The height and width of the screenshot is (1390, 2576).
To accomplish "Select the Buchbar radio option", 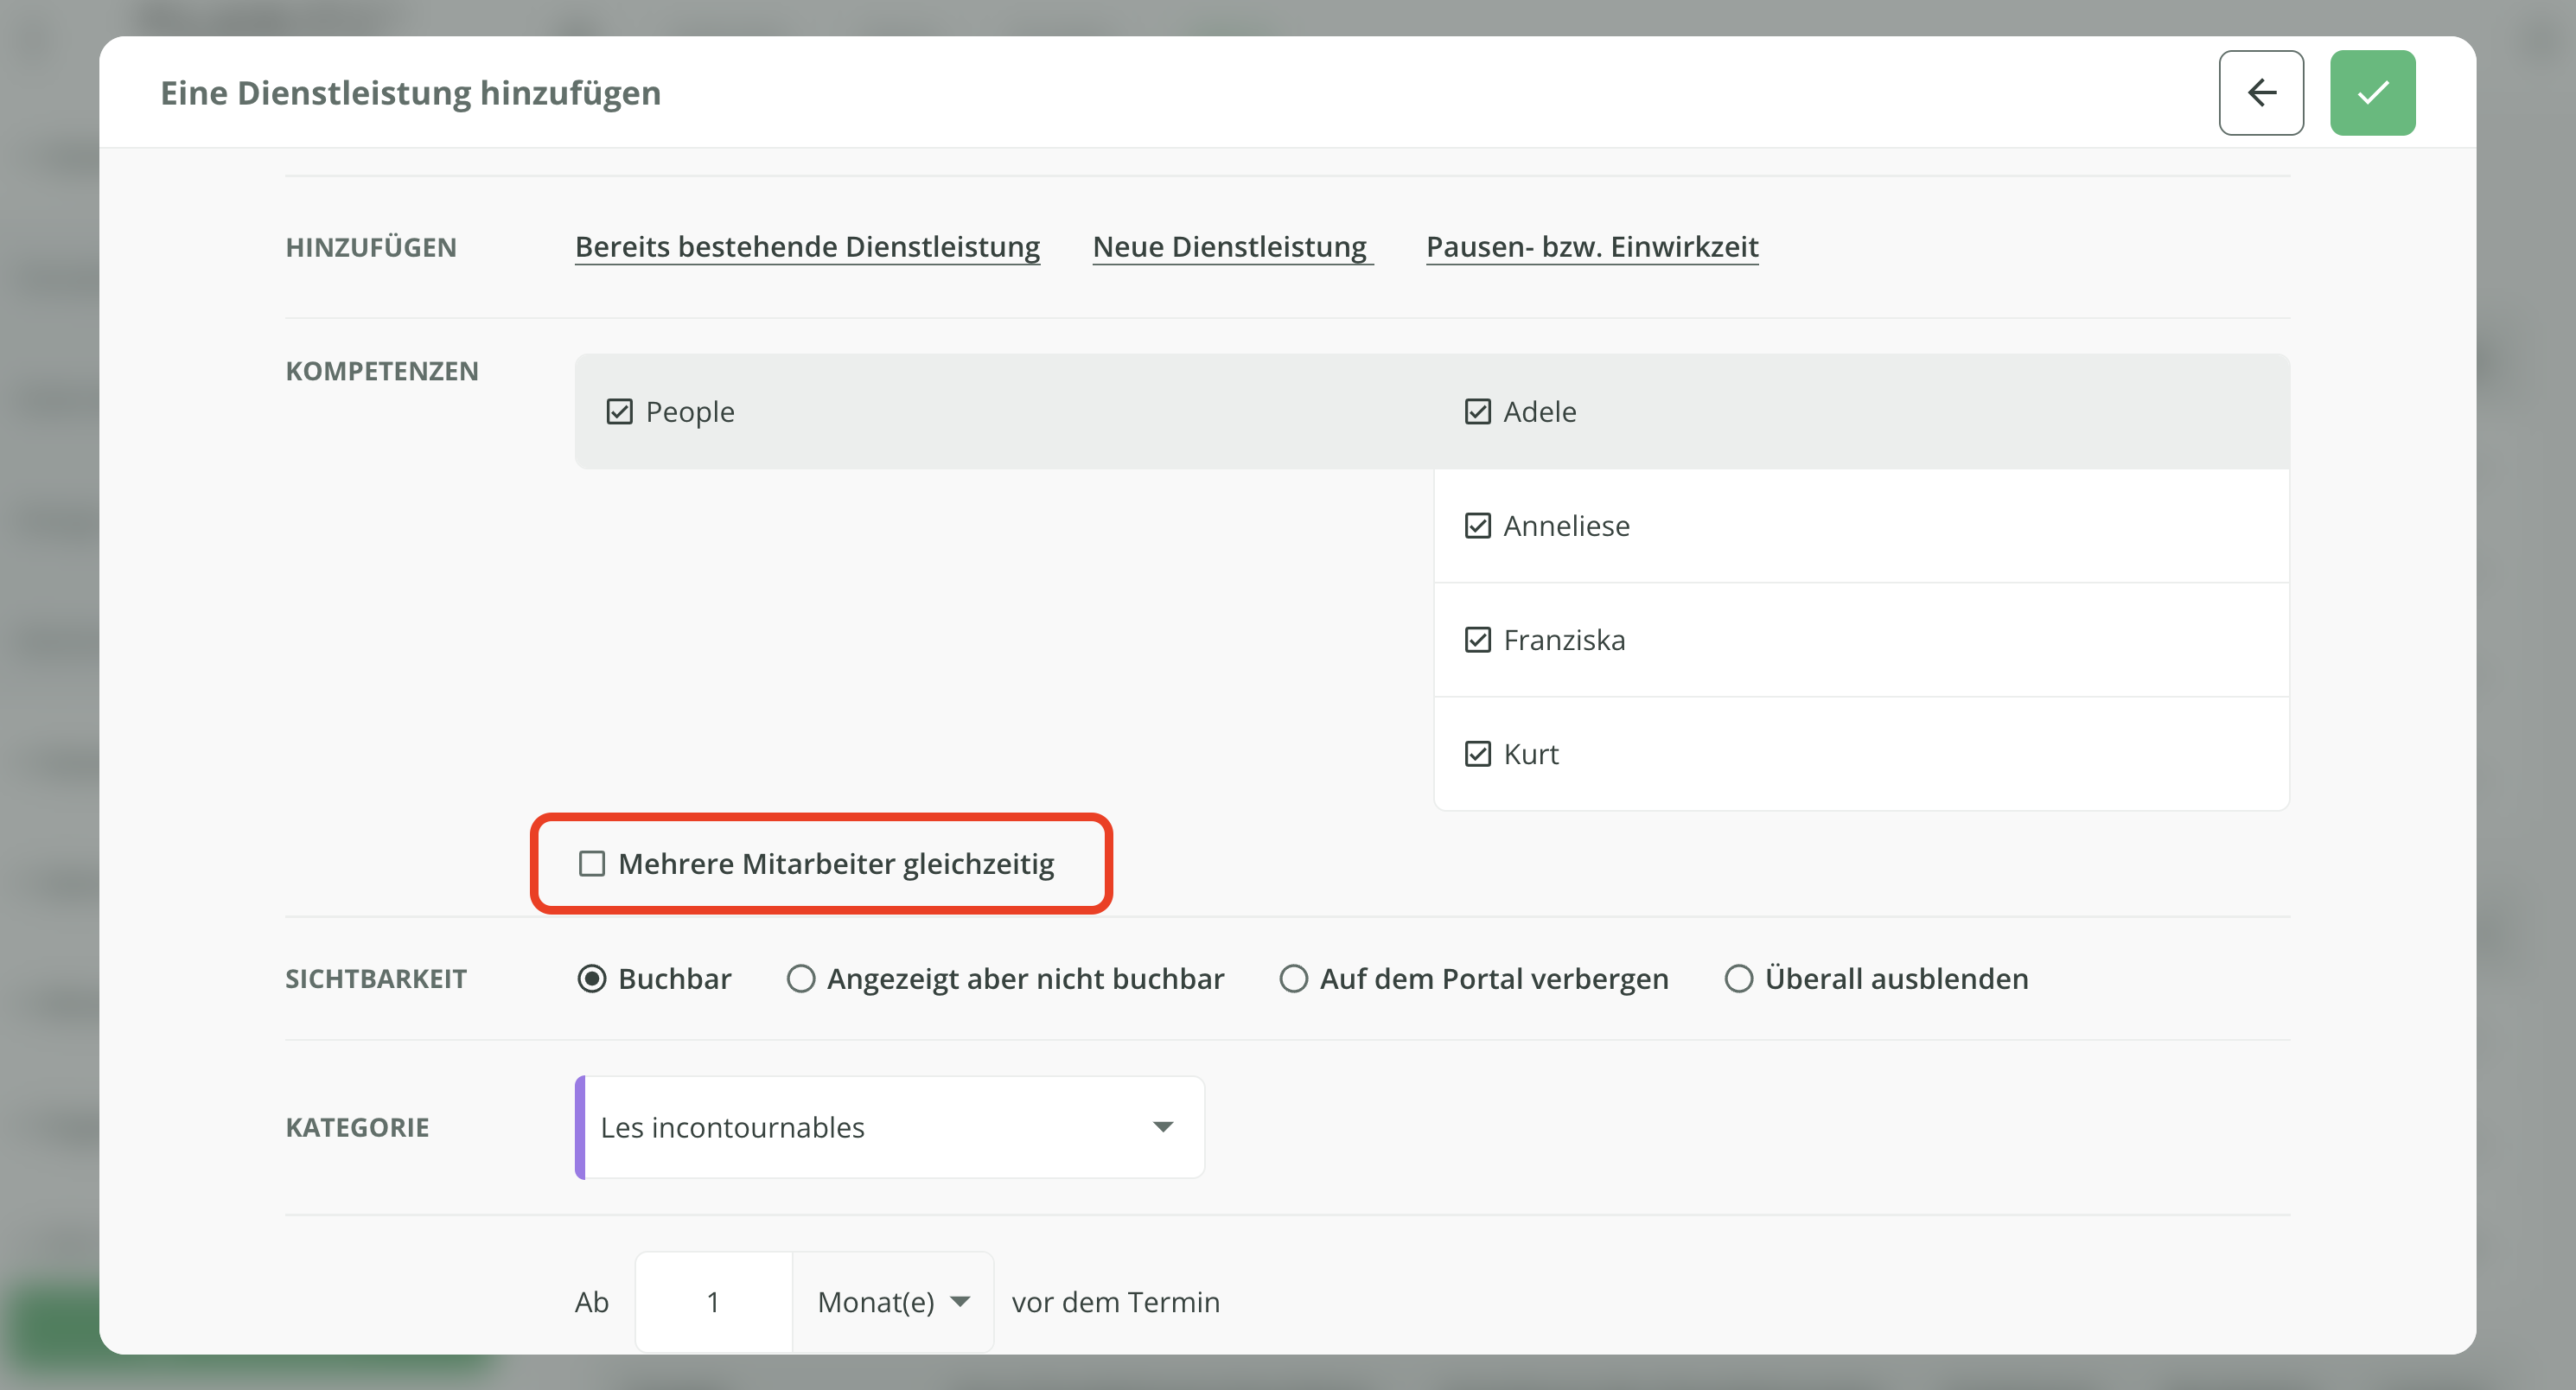I will click(592, 978).
